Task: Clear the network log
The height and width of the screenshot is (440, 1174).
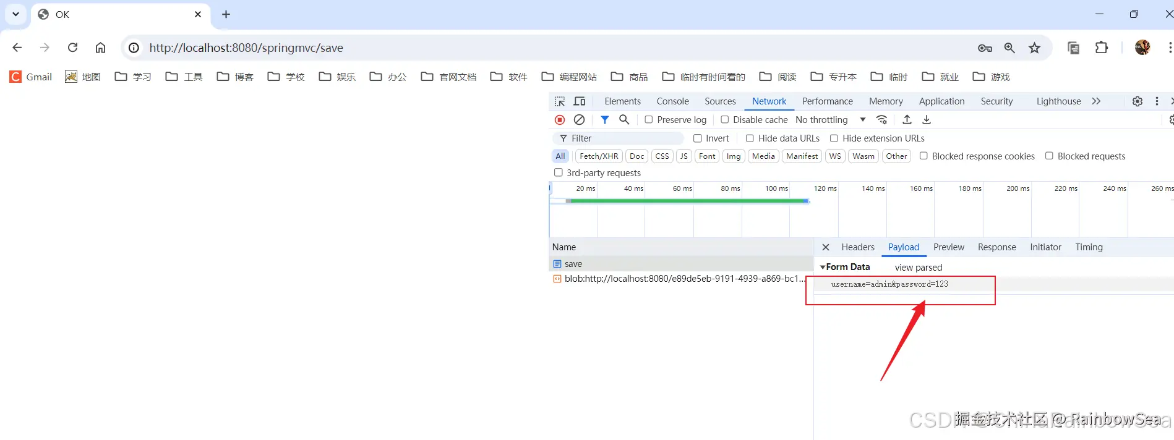Action: click(x=579, y=120)
